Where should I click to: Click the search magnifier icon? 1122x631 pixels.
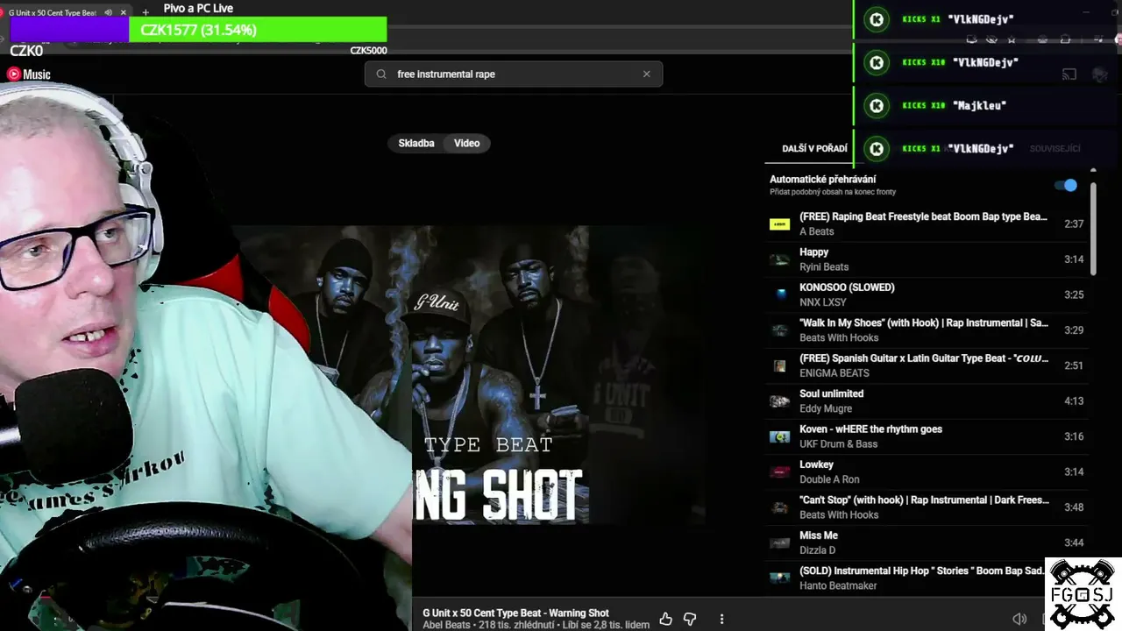click(381, 74)
